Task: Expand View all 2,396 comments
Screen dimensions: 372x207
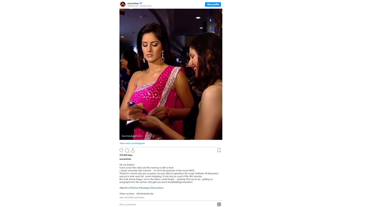Action: [x=132, y=197]
